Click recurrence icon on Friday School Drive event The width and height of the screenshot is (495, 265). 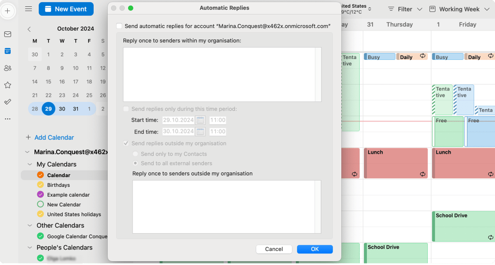point(490,237)
